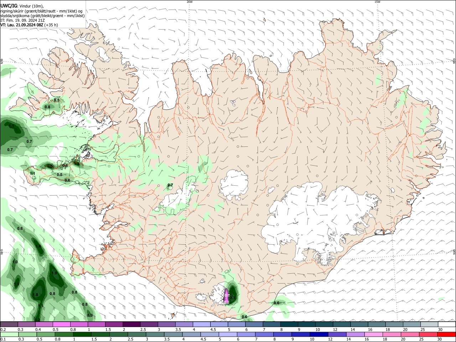Click the bright pink 0.5 snow scale swatch
This screenshot has width=456, height=342.
61,325
